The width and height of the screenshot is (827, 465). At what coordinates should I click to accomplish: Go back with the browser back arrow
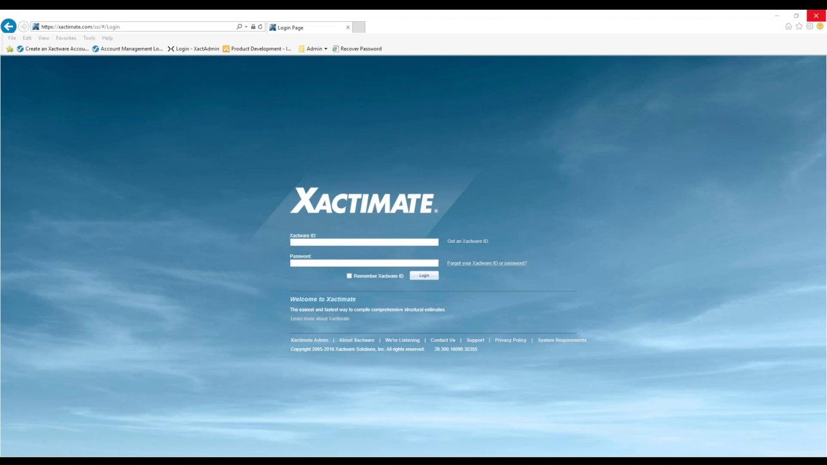pyautogui.click(x=8, y=26)
